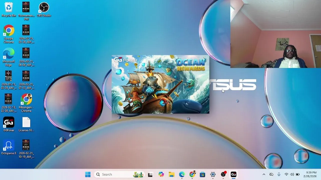Image resolution: width=321 pixels, height=180 pixels.
Task: Open the Recycle Bin desktop icon
Action: click(x=8, y=9)
